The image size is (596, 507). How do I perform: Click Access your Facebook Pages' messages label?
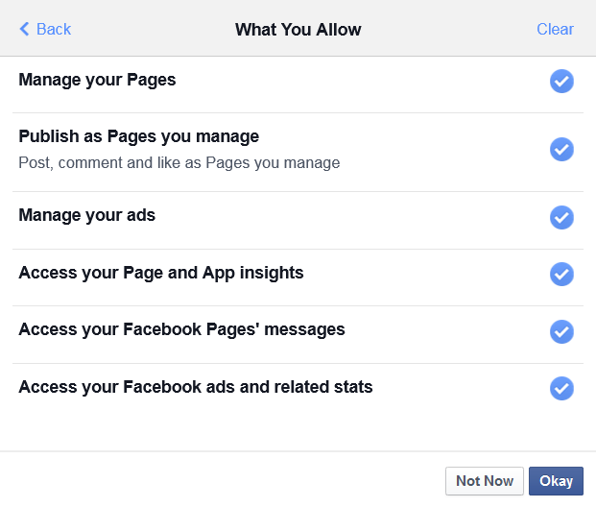(181, 329)
